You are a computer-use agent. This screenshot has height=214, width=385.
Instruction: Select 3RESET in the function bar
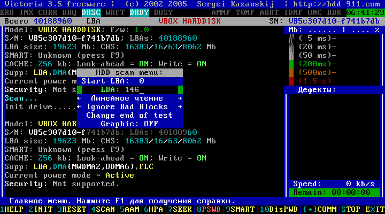tap(72, 210)
